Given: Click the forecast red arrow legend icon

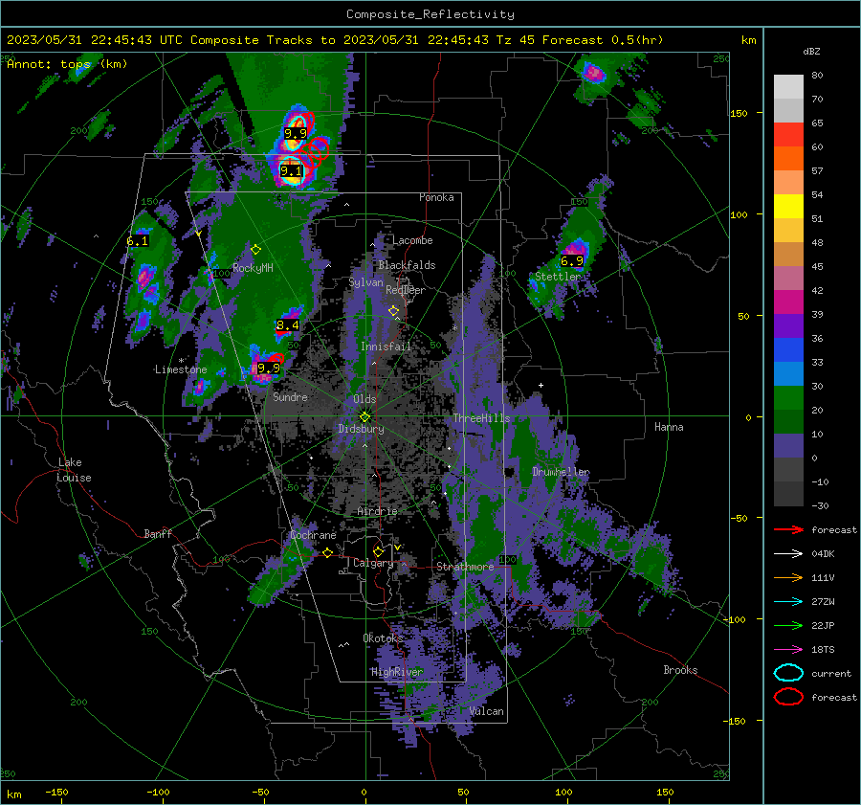Looking at the screenshot, I should point(788,529).
